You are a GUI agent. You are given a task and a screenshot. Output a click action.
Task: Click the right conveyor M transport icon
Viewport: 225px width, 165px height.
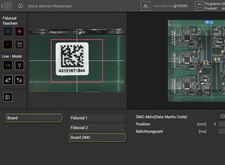tap(20, 80)
